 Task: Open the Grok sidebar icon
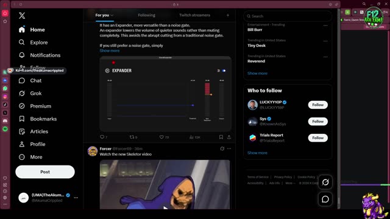click(22, 93)
